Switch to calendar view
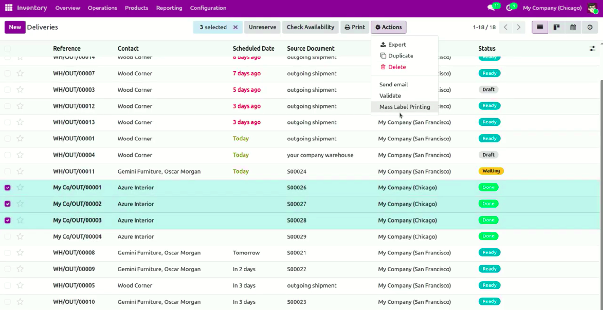The width and height of the screenshot is (603, 310). 573,27
